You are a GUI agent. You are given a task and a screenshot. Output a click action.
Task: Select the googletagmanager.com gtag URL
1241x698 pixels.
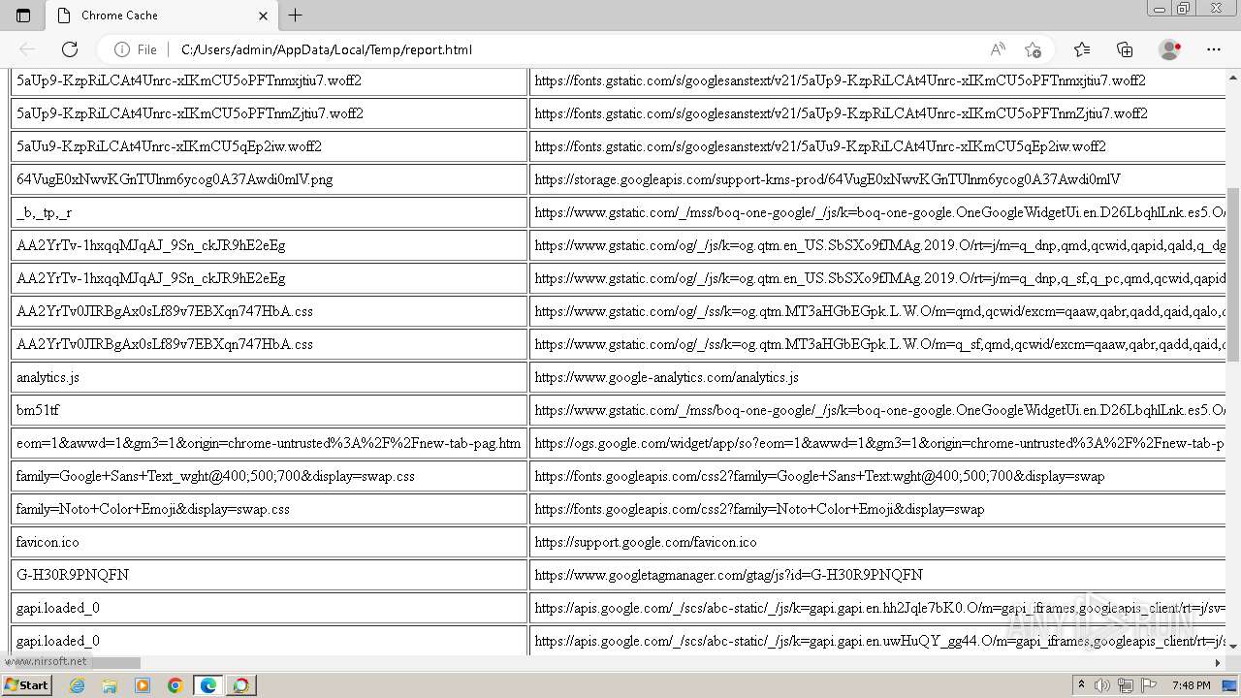coord(728,575)
